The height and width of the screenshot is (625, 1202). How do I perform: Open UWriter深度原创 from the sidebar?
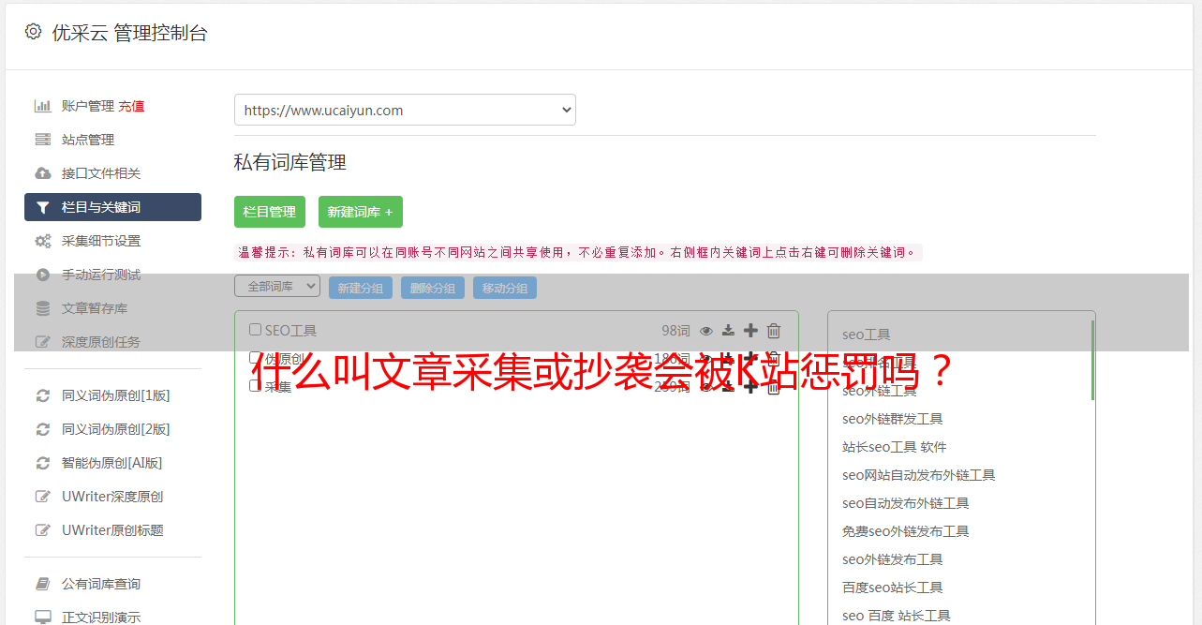(112, 497)
